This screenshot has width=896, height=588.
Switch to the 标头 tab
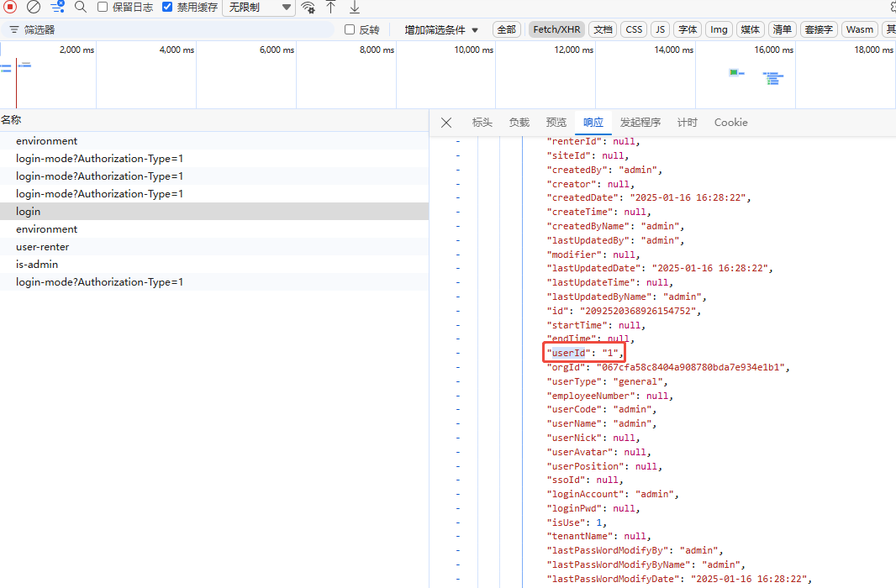point(482,122)
